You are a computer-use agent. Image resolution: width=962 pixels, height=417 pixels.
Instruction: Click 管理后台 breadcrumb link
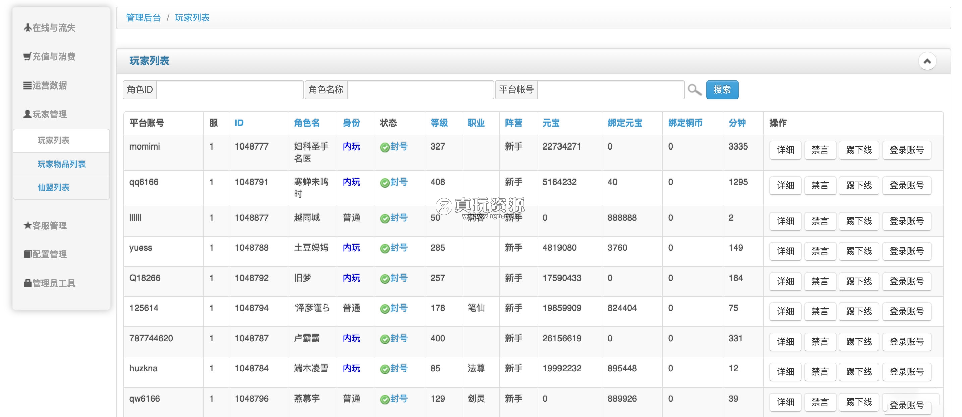tap(144, 17)
